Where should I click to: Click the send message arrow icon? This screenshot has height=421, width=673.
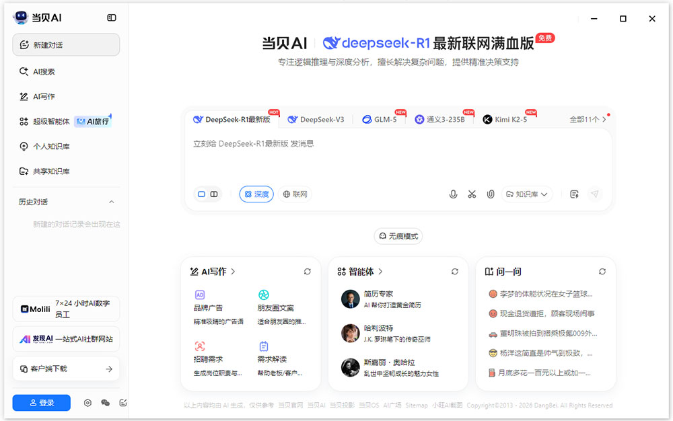tap(595, 194)
